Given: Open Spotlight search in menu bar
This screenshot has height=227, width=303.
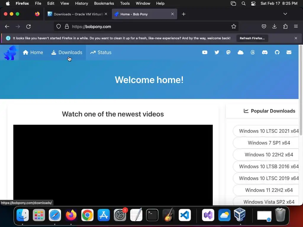Looking at the screenshot, I should 244,4.
